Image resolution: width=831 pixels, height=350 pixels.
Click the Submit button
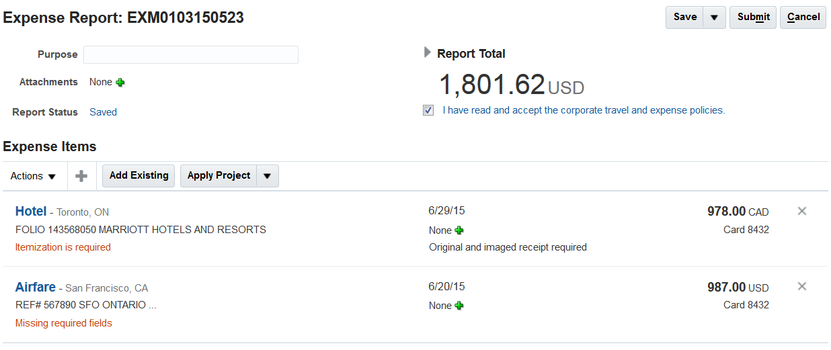coord(753,17)
